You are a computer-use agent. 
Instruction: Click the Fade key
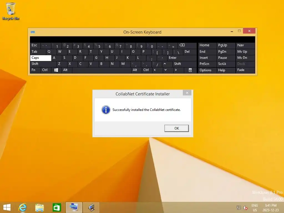pos(245,70)
